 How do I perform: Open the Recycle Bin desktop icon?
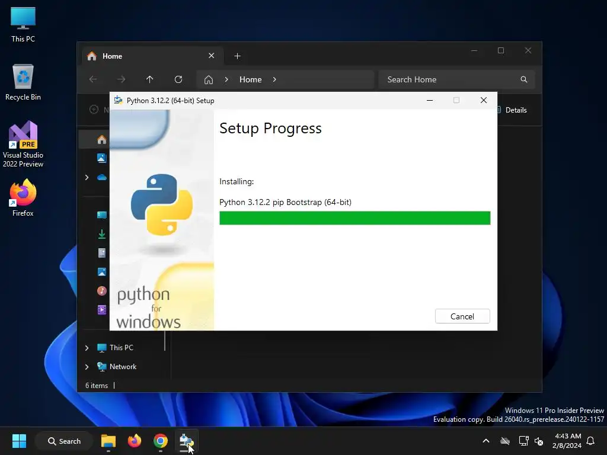23,82
